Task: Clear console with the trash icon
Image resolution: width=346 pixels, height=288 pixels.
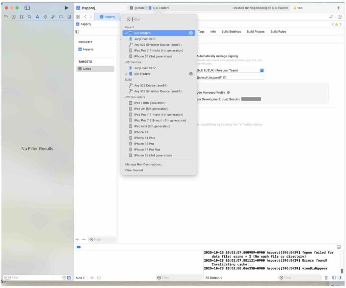Action: (326, 278)
